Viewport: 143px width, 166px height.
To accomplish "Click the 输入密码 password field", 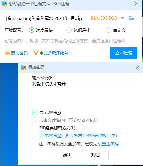I will [81, 85].
